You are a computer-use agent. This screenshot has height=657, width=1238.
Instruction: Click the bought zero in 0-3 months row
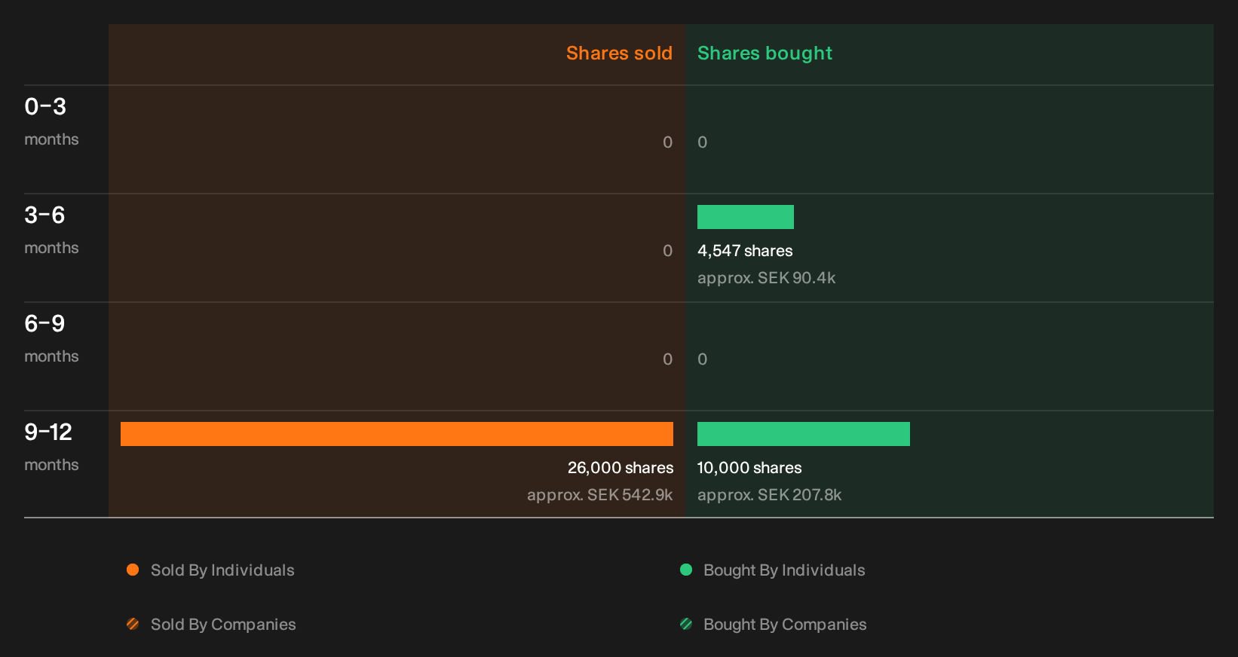click(702, 142)
